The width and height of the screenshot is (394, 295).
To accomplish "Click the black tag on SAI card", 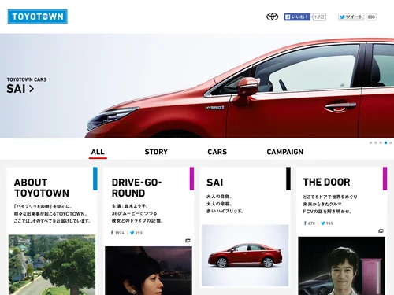I will (288, 179).
